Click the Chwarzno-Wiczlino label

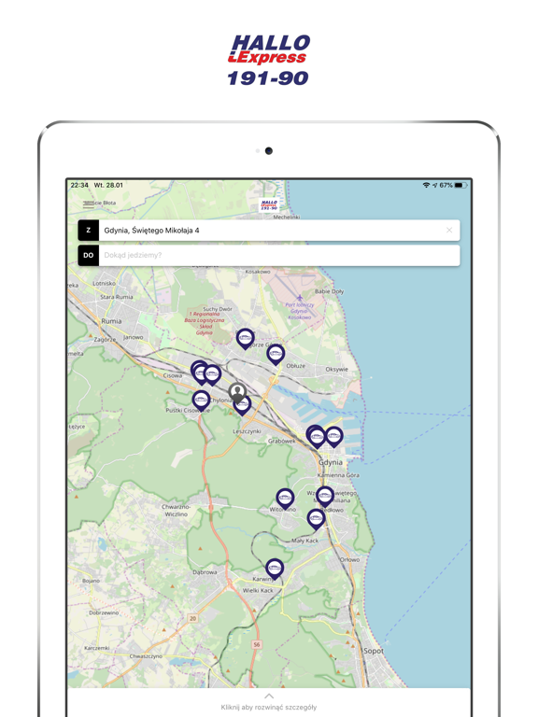pyautogui.click(x=176, y=511)
